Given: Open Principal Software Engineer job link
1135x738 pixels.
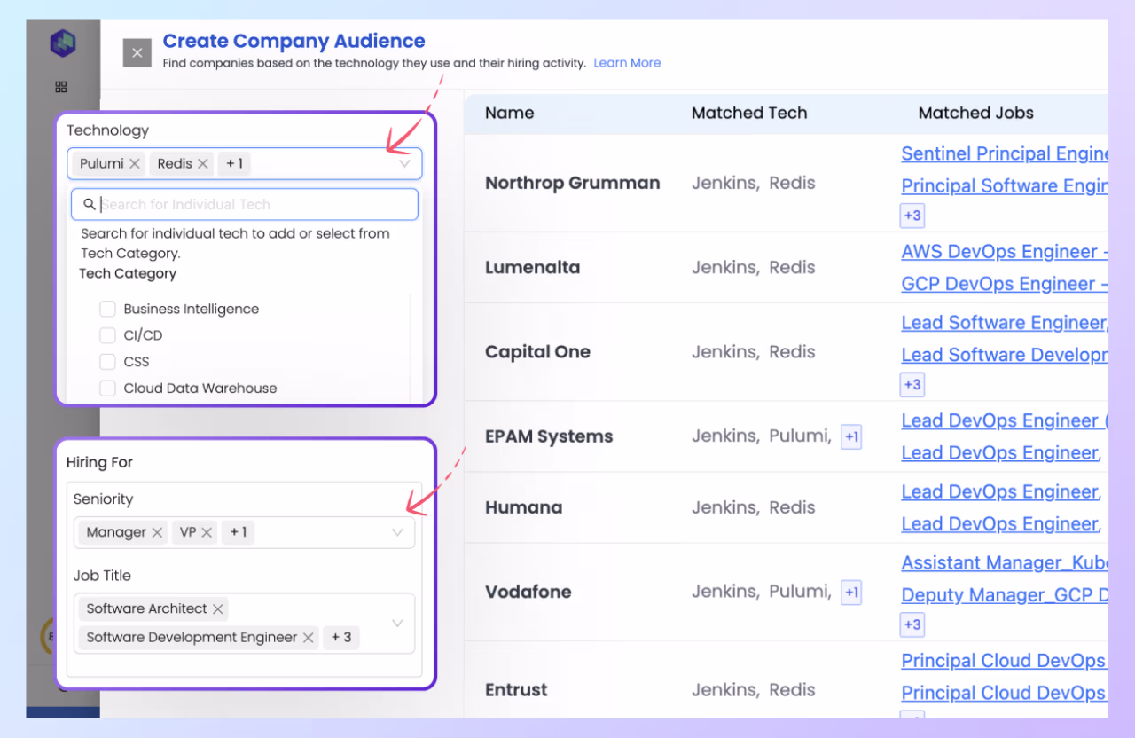Looking at the screenshot, I should click(x=1005, y=185).
